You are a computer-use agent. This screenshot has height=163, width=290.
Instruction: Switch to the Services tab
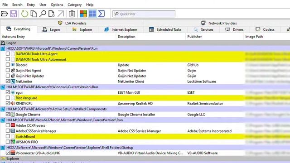203,29
